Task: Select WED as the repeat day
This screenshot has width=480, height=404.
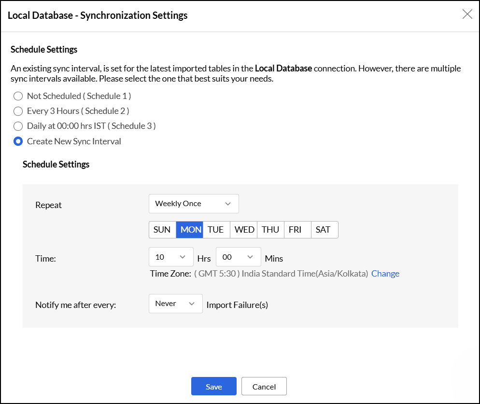Action: coord(243,229)
